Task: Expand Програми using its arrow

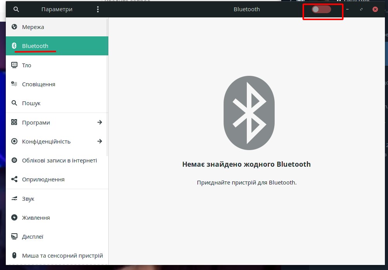Action: point(100,122)
